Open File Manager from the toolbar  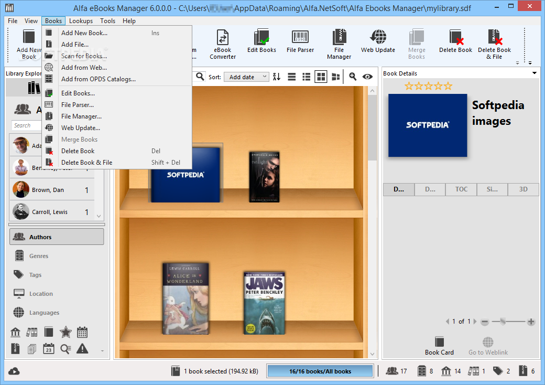click(x=339, y=44)
